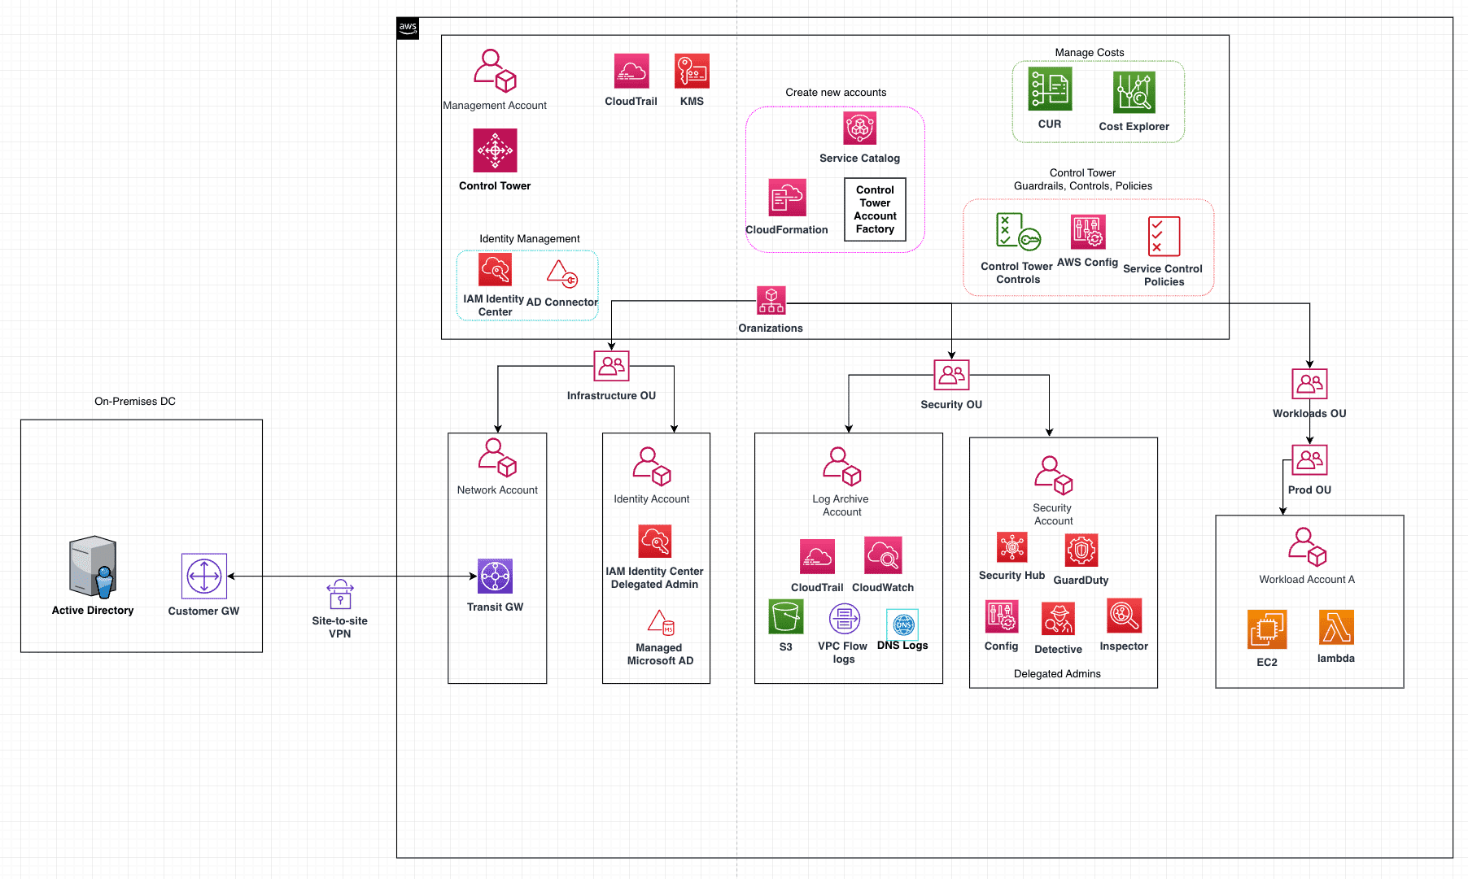Viewport: 1468px width, 879px height.
Task: Select the CloudTrail icon in Log Archive Account
Action: pyautogui.click(x=817, y=557)
